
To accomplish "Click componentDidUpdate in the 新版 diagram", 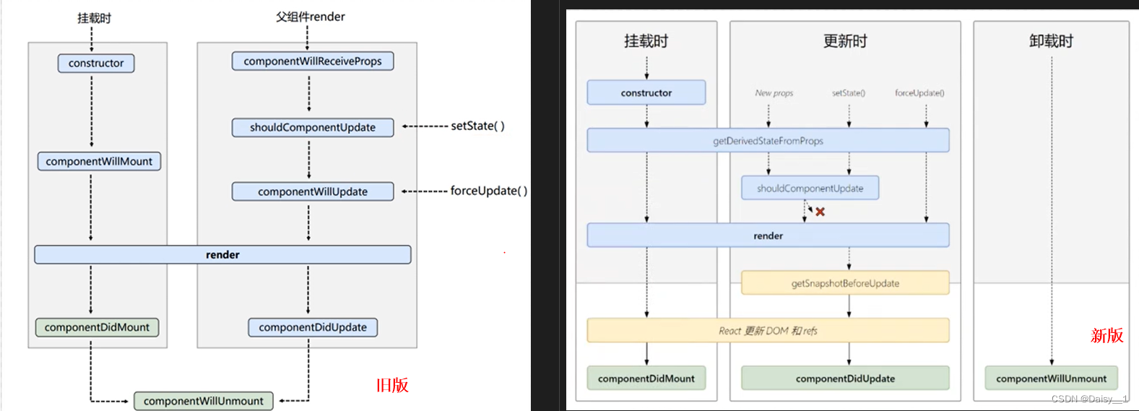I will pos(845,378).
